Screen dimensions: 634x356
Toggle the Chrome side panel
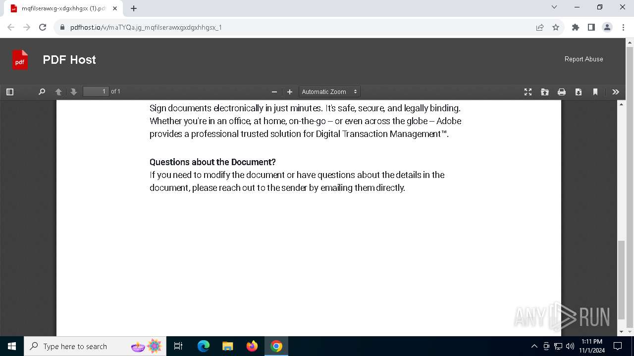click(591, 27)
